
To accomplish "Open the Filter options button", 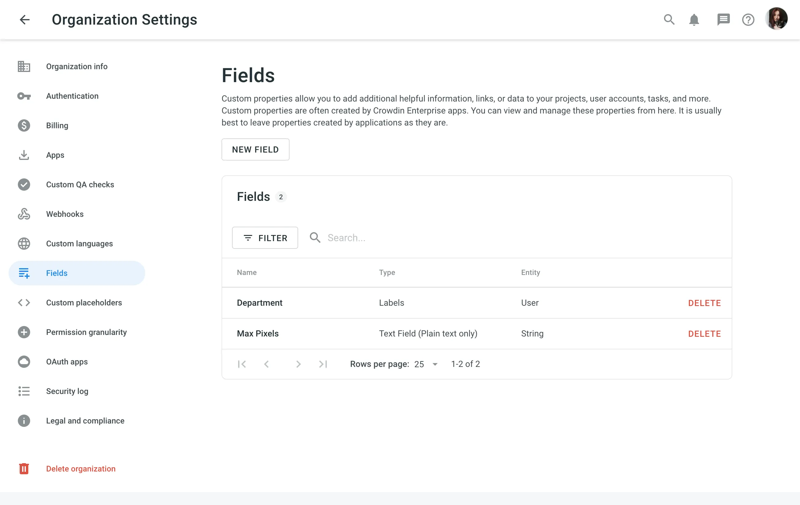I will [x=265, y=238].
